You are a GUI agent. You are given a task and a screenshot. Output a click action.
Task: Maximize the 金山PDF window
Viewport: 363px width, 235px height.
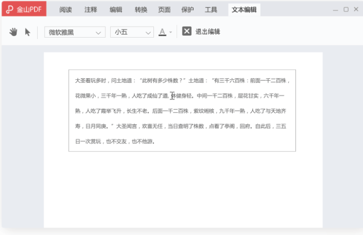click(x=346, y=9)
